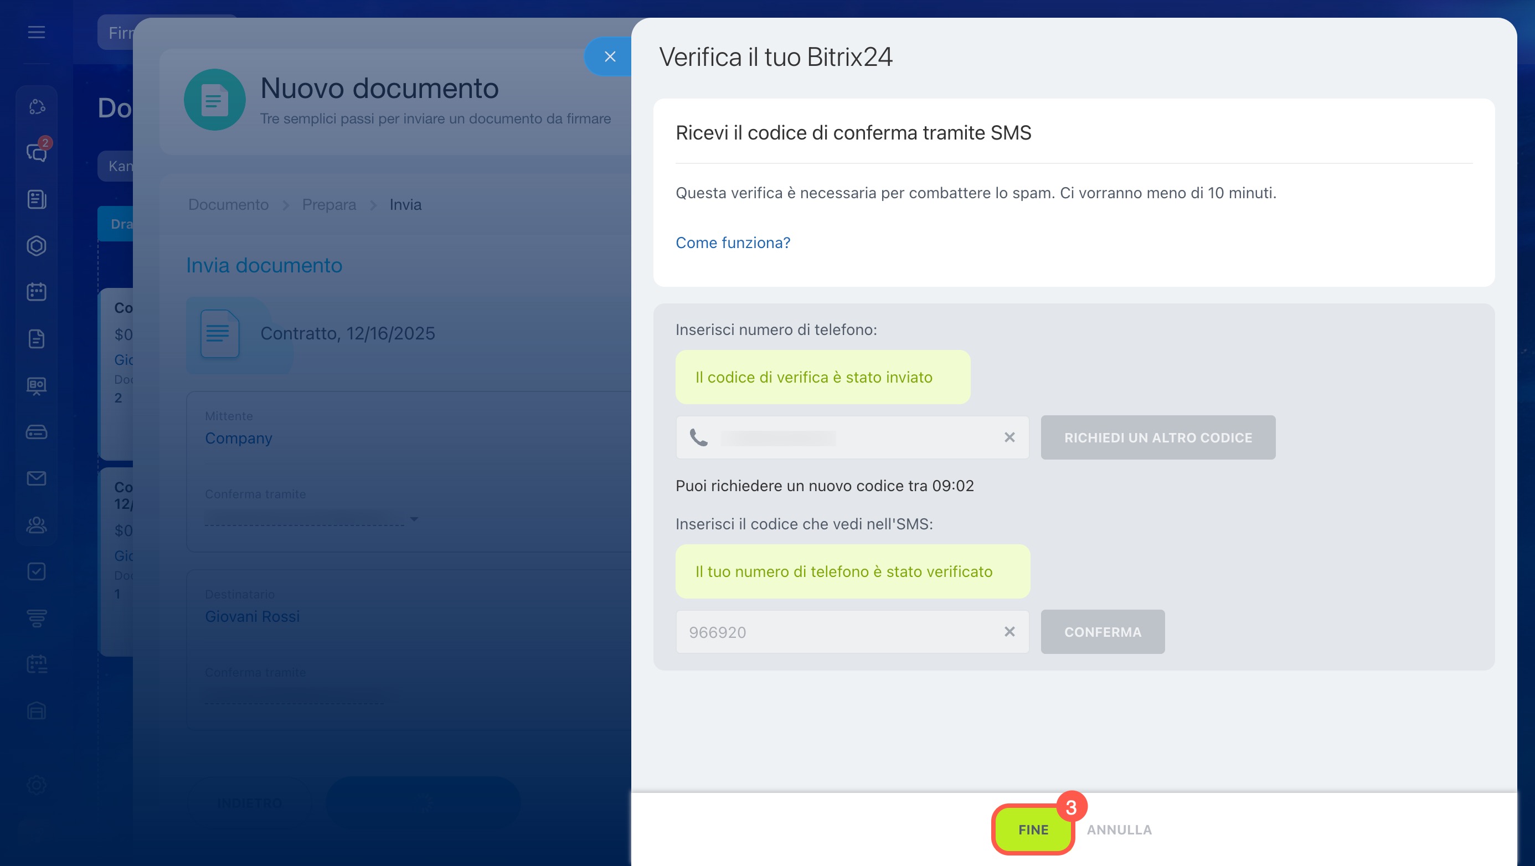Click the settings gear icon in sidebar

[37, 785]
